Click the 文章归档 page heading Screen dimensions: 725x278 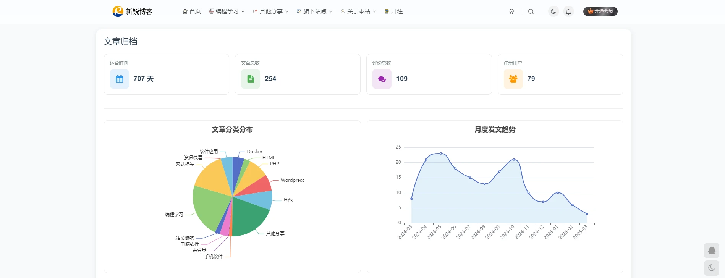click(x=121, y=42)
